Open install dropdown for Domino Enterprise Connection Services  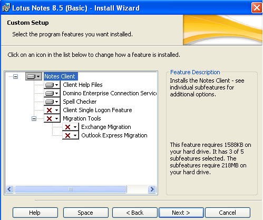(x=52, y=93)
